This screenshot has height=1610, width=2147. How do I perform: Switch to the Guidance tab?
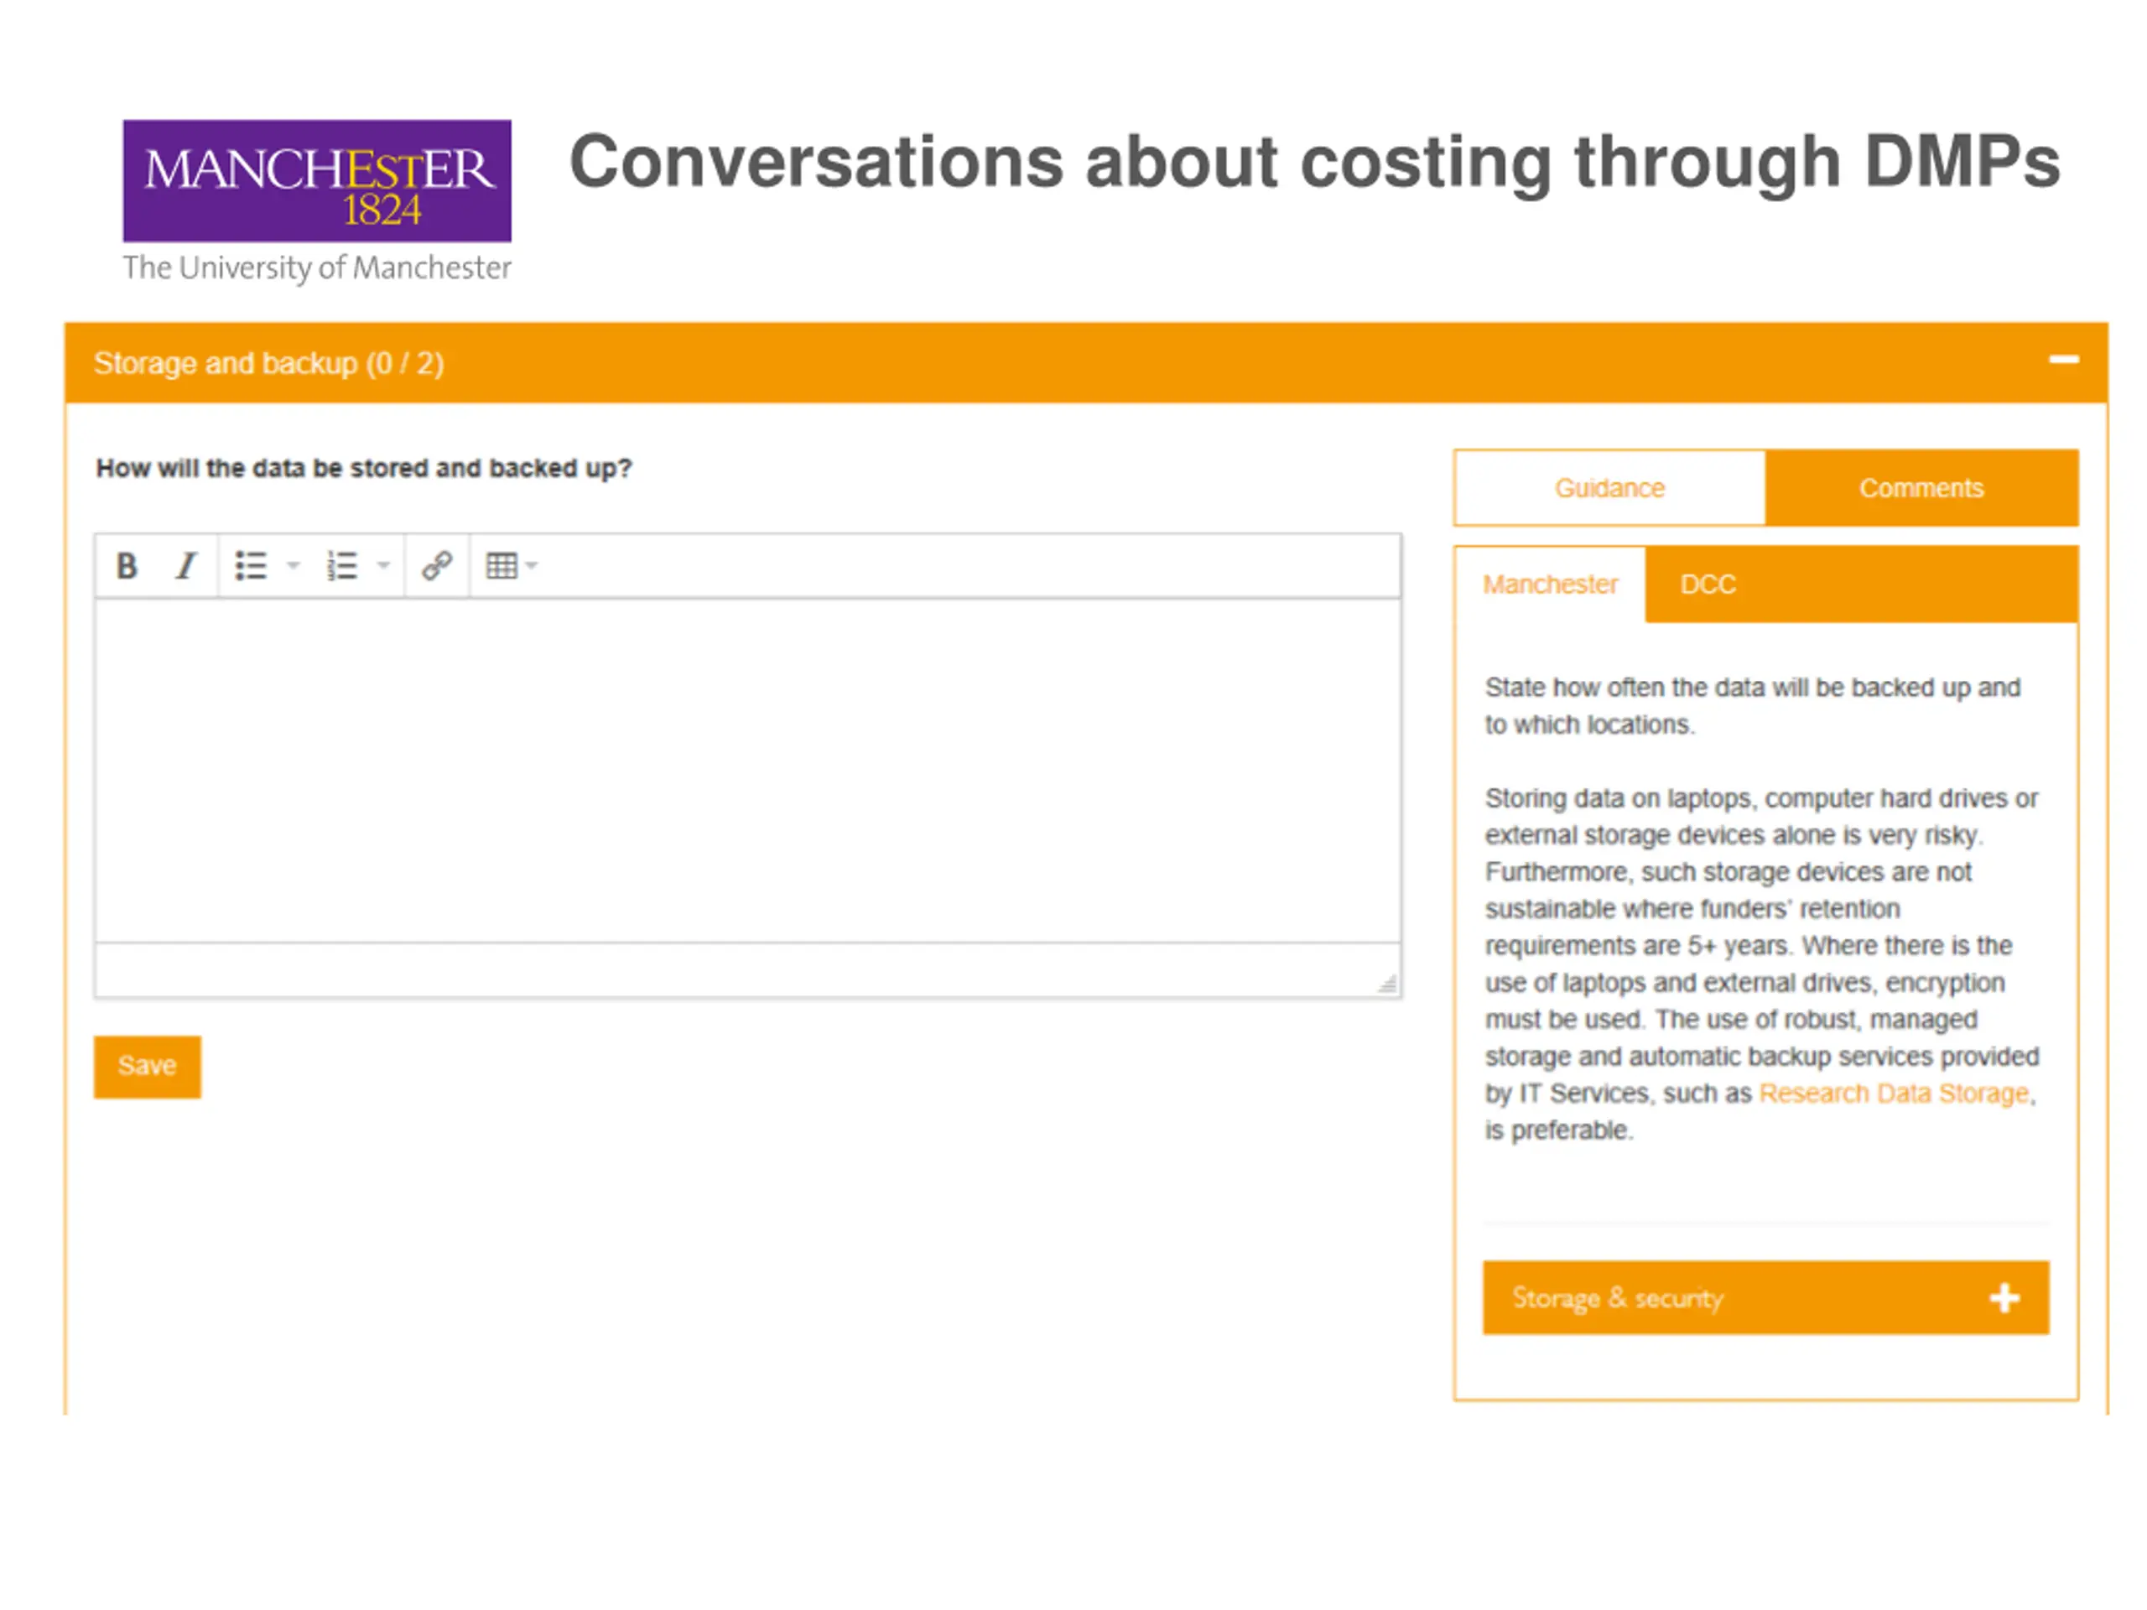tap(1609, 488)
